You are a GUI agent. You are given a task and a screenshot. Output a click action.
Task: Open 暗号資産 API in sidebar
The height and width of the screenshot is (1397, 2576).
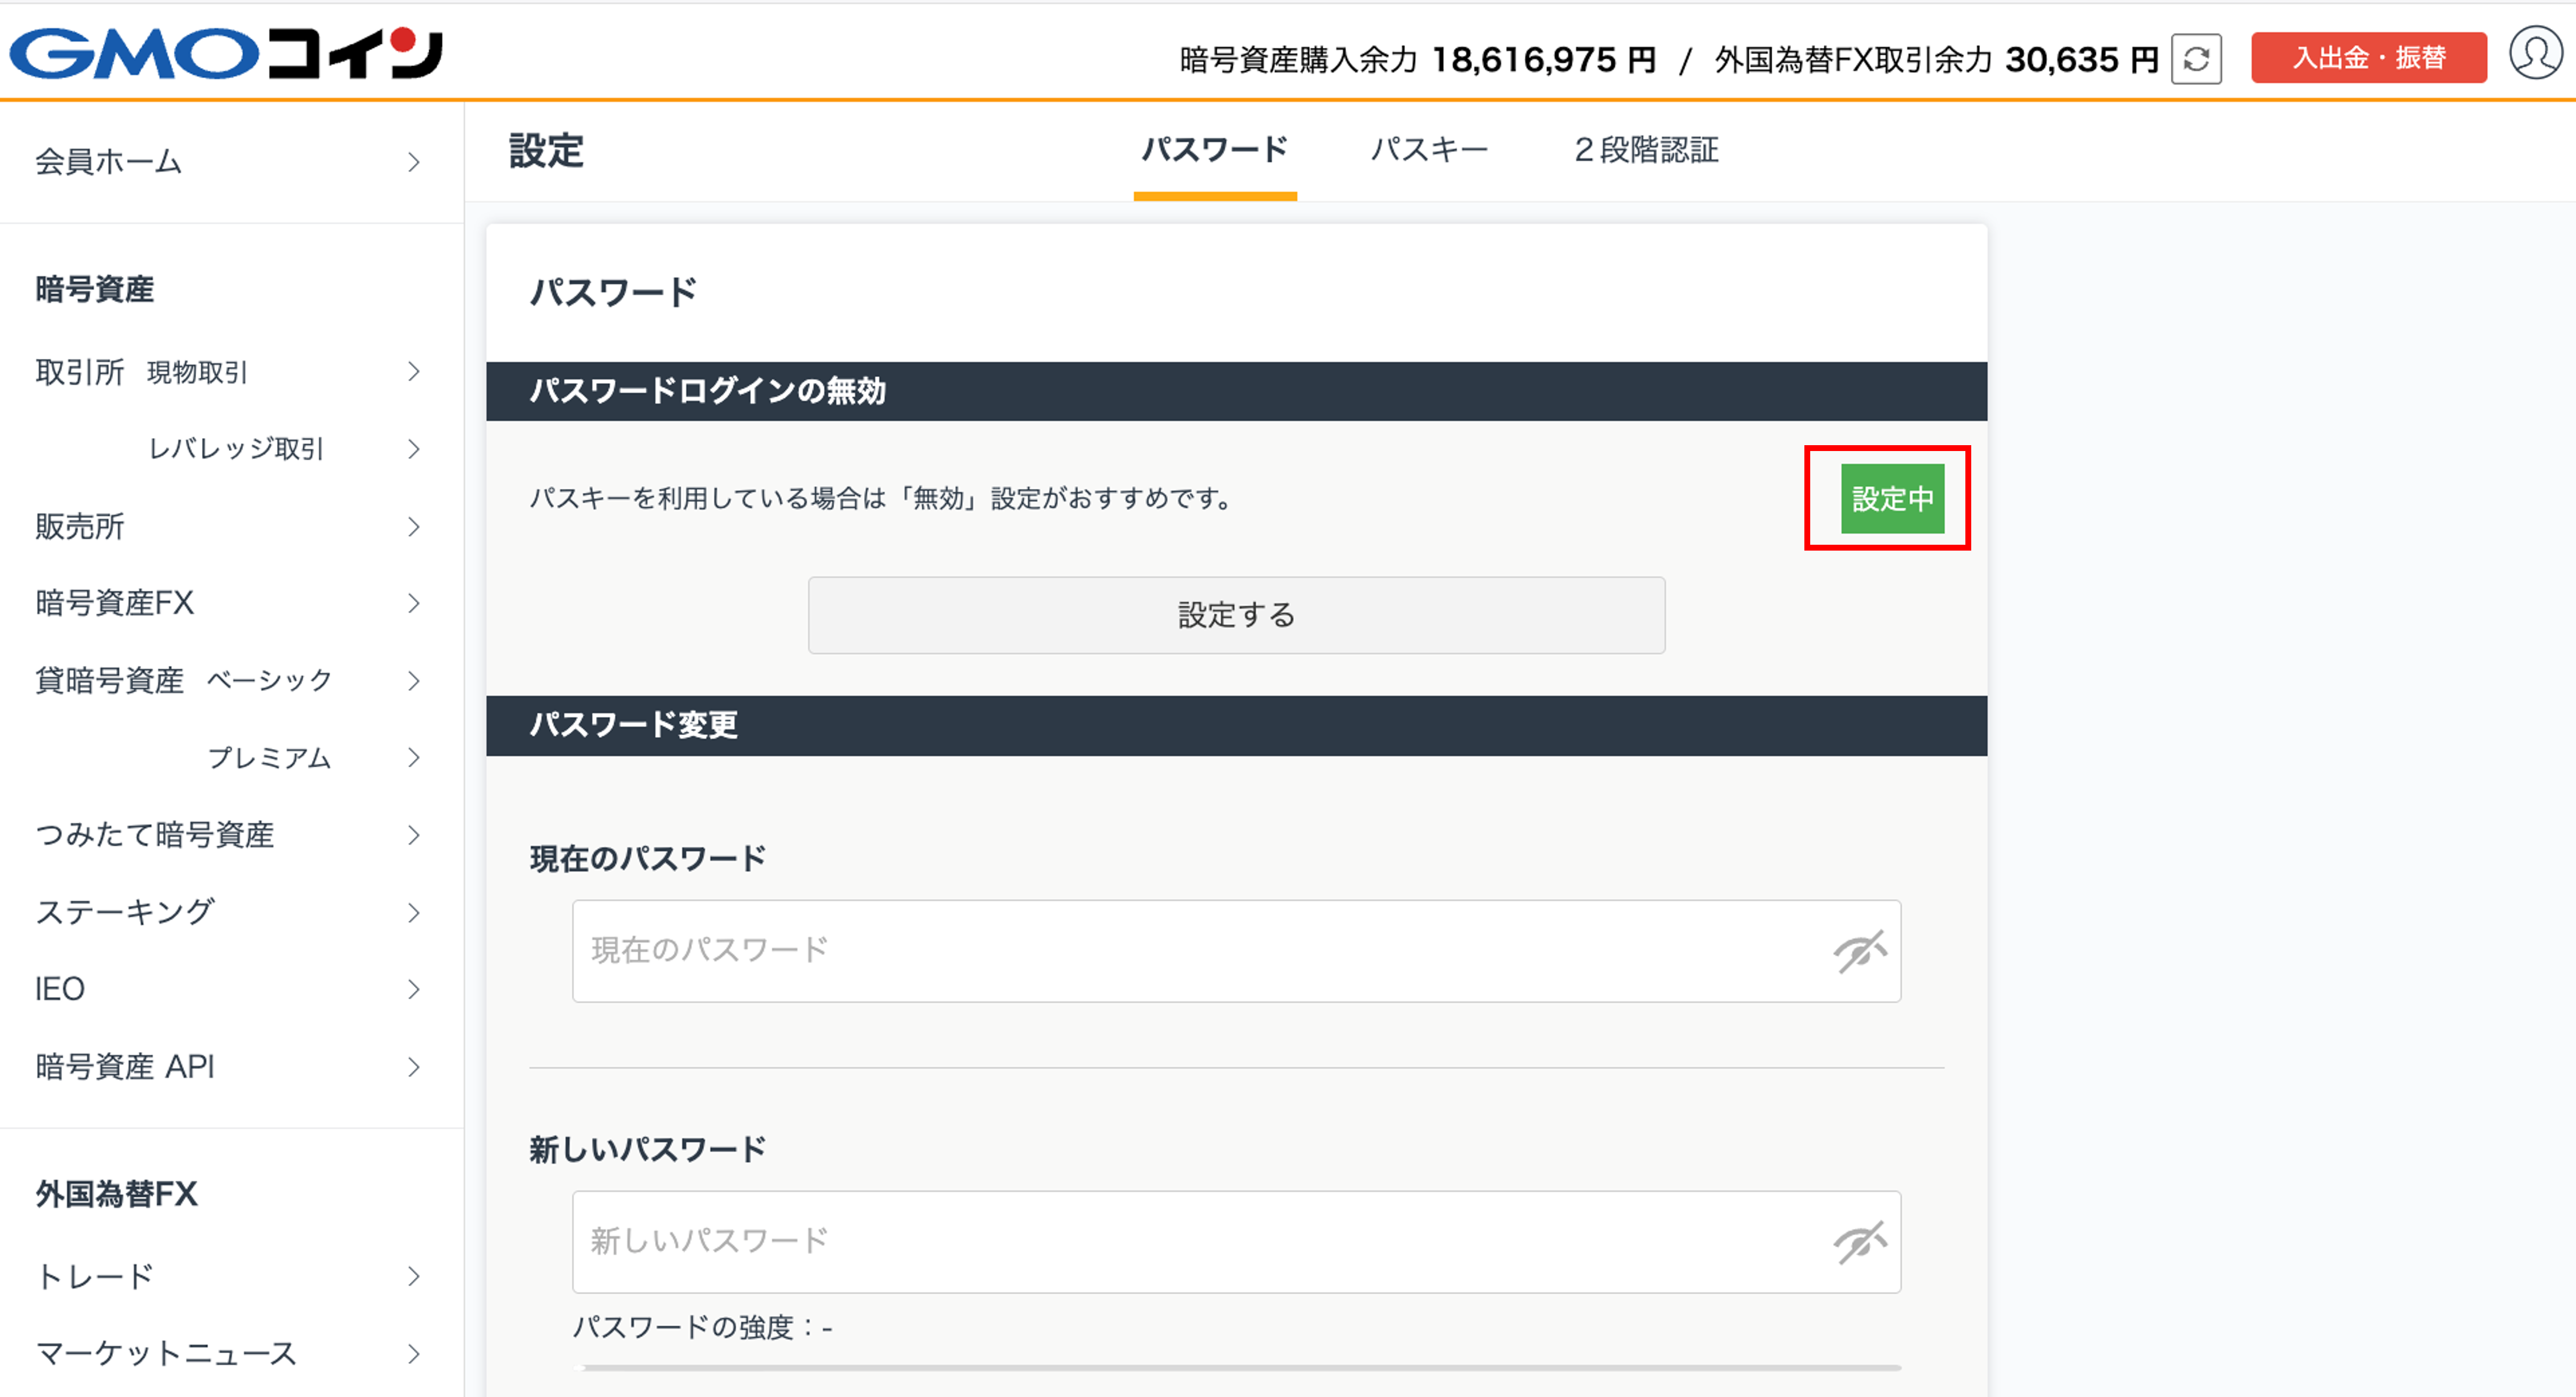pyautogui.click(x=231, y=1067)
